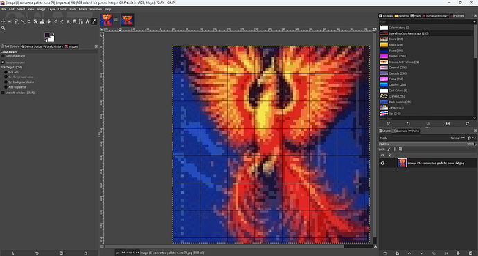
Task: Open the Filters menu
Action: [x=82, y=9]
